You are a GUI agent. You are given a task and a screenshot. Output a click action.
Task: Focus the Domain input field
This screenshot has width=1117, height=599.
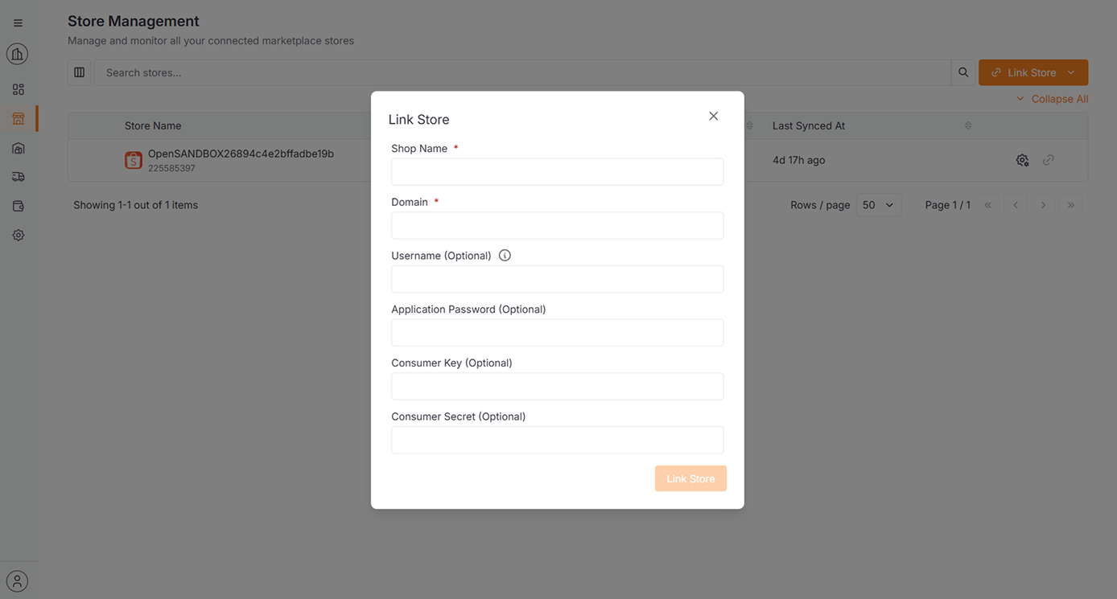coord(557,226)
